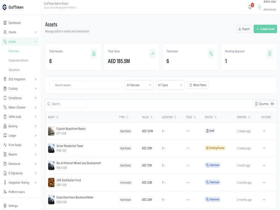Click the Search assets input field
This screenshot has width=280, height=210.
coord(86,85)
